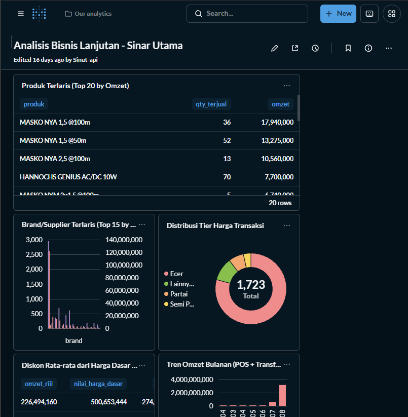
Task: Sort table by produk column header
Action: [34, 104]
